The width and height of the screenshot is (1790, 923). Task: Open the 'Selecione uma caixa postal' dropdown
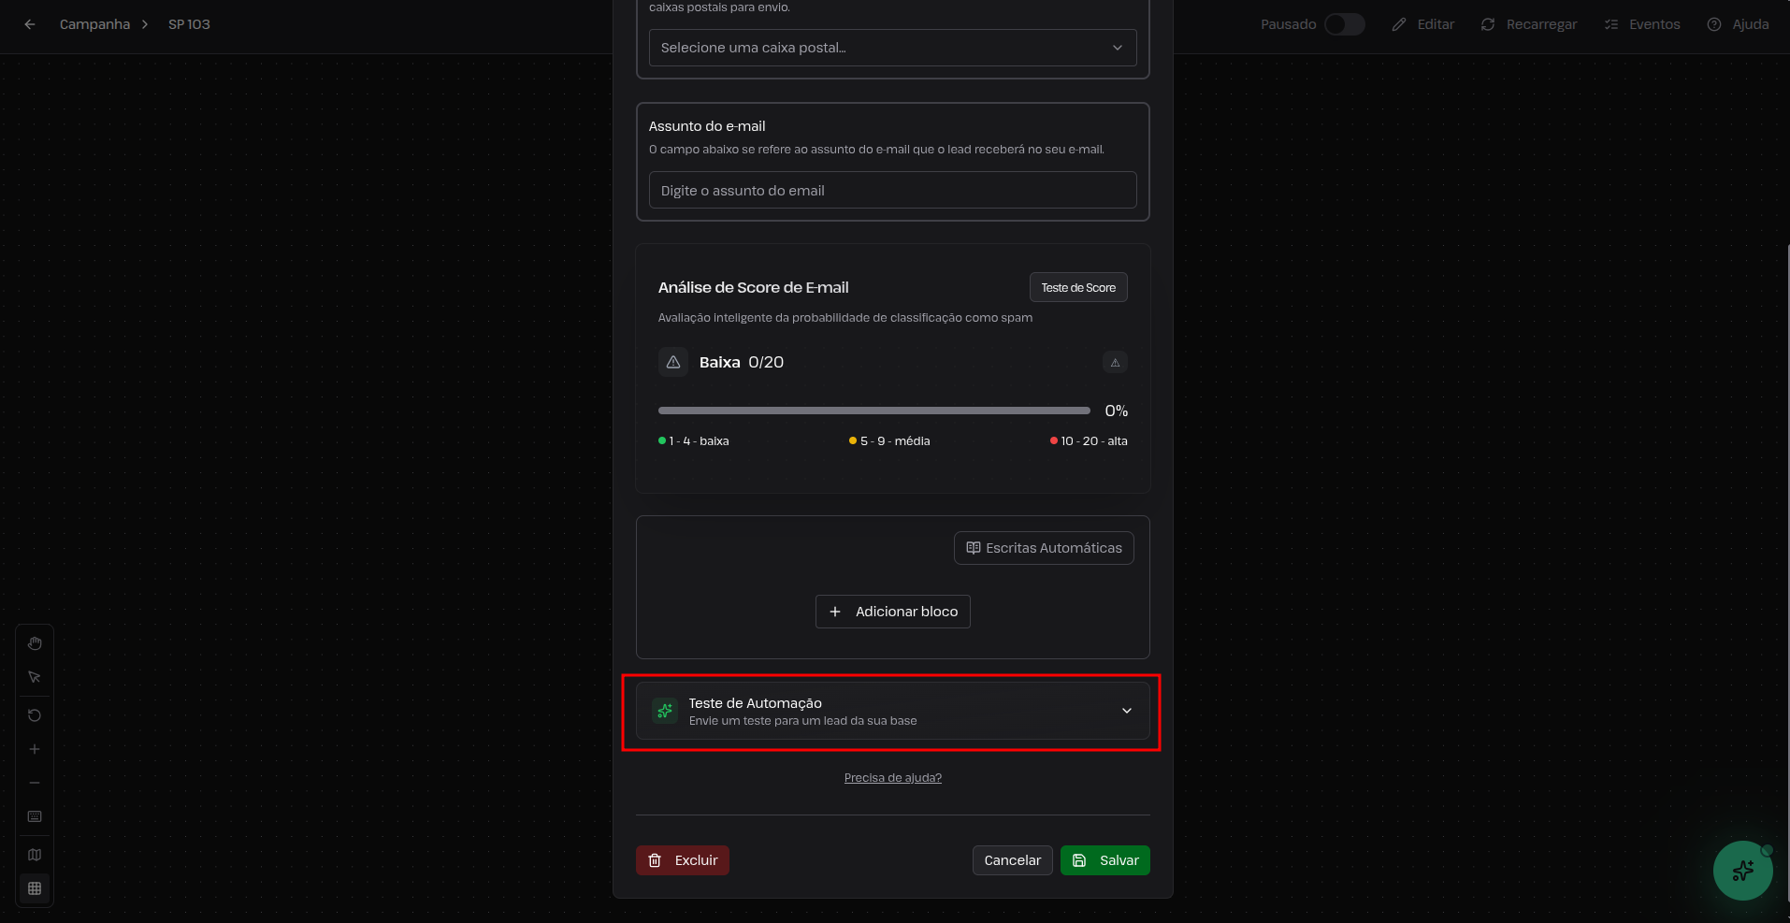coord(892,48)
